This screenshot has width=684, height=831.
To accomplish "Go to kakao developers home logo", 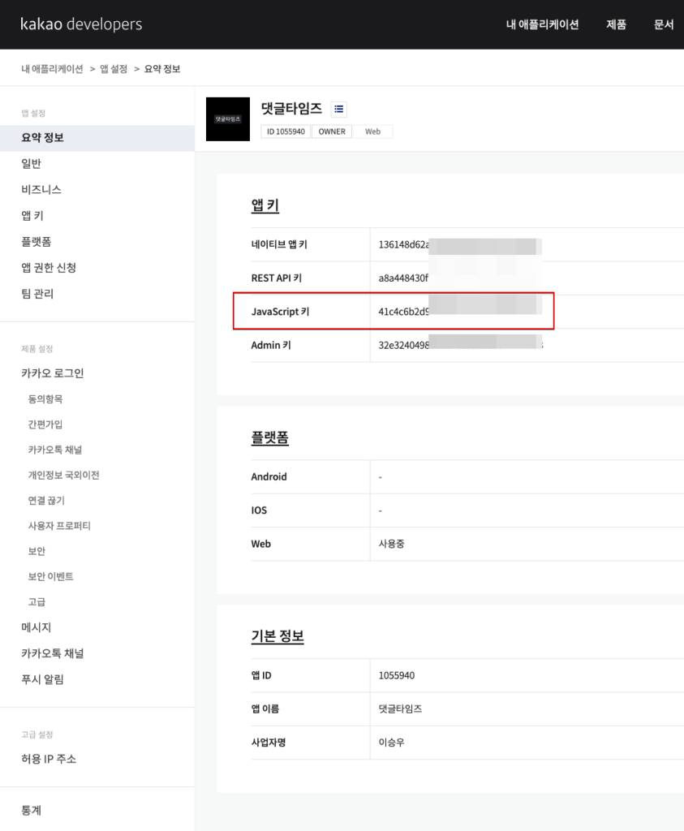I will [81, 24].
